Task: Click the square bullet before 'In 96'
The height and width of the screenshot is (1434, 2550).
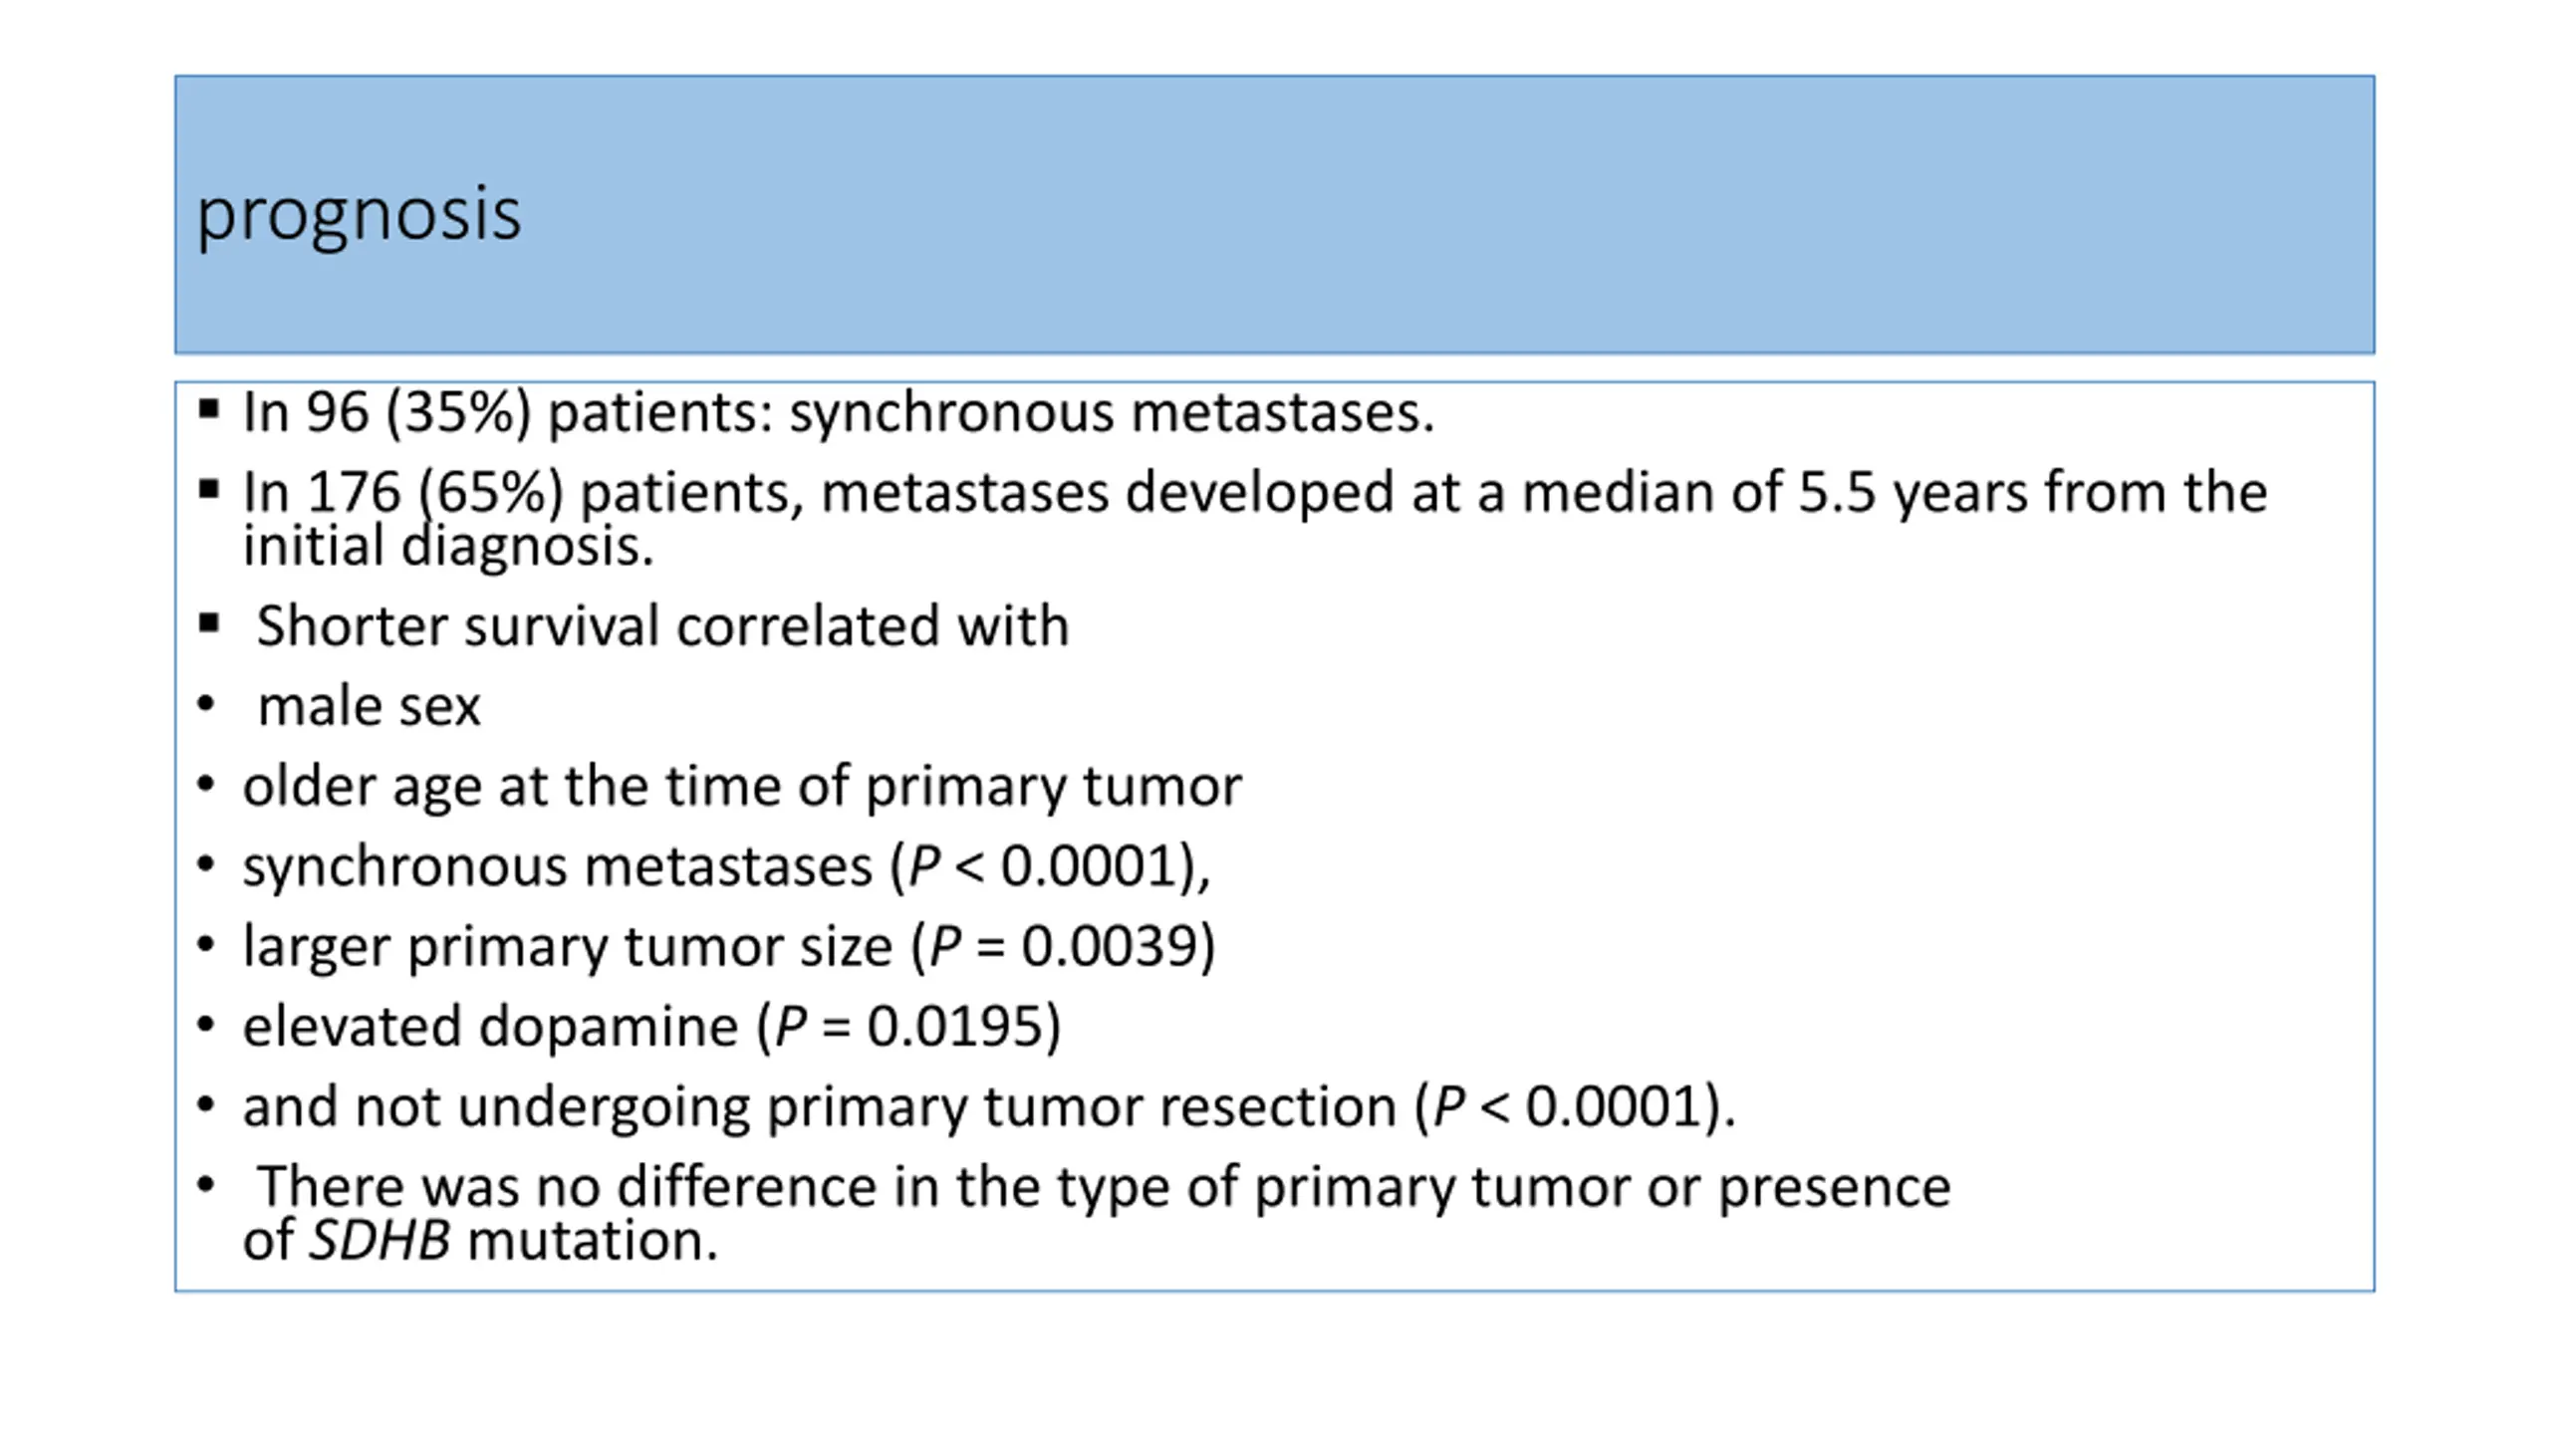Action: pyautogui.click(x=208, y=409)
